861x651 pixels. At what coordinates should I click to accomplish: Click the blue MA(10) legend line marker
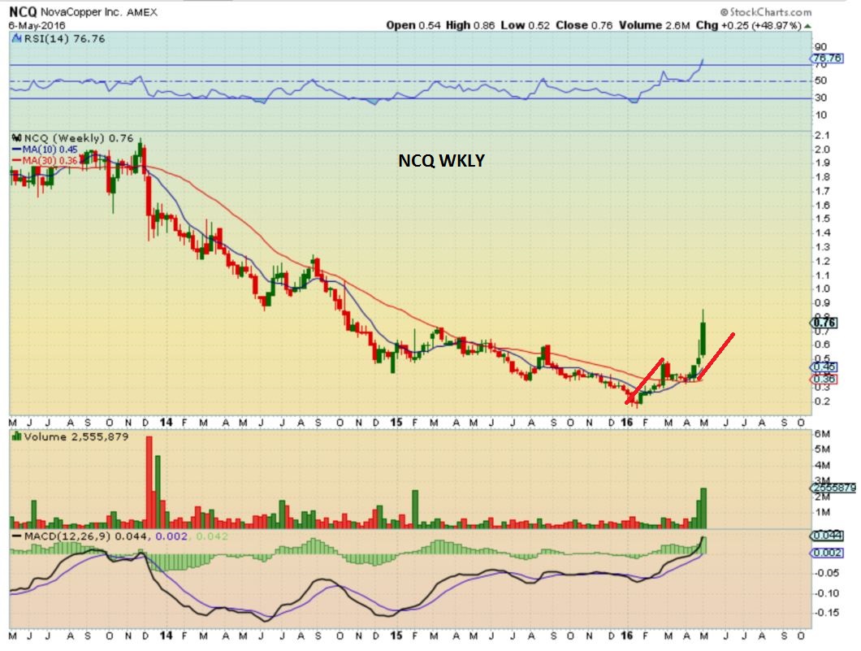pos(16,150)
